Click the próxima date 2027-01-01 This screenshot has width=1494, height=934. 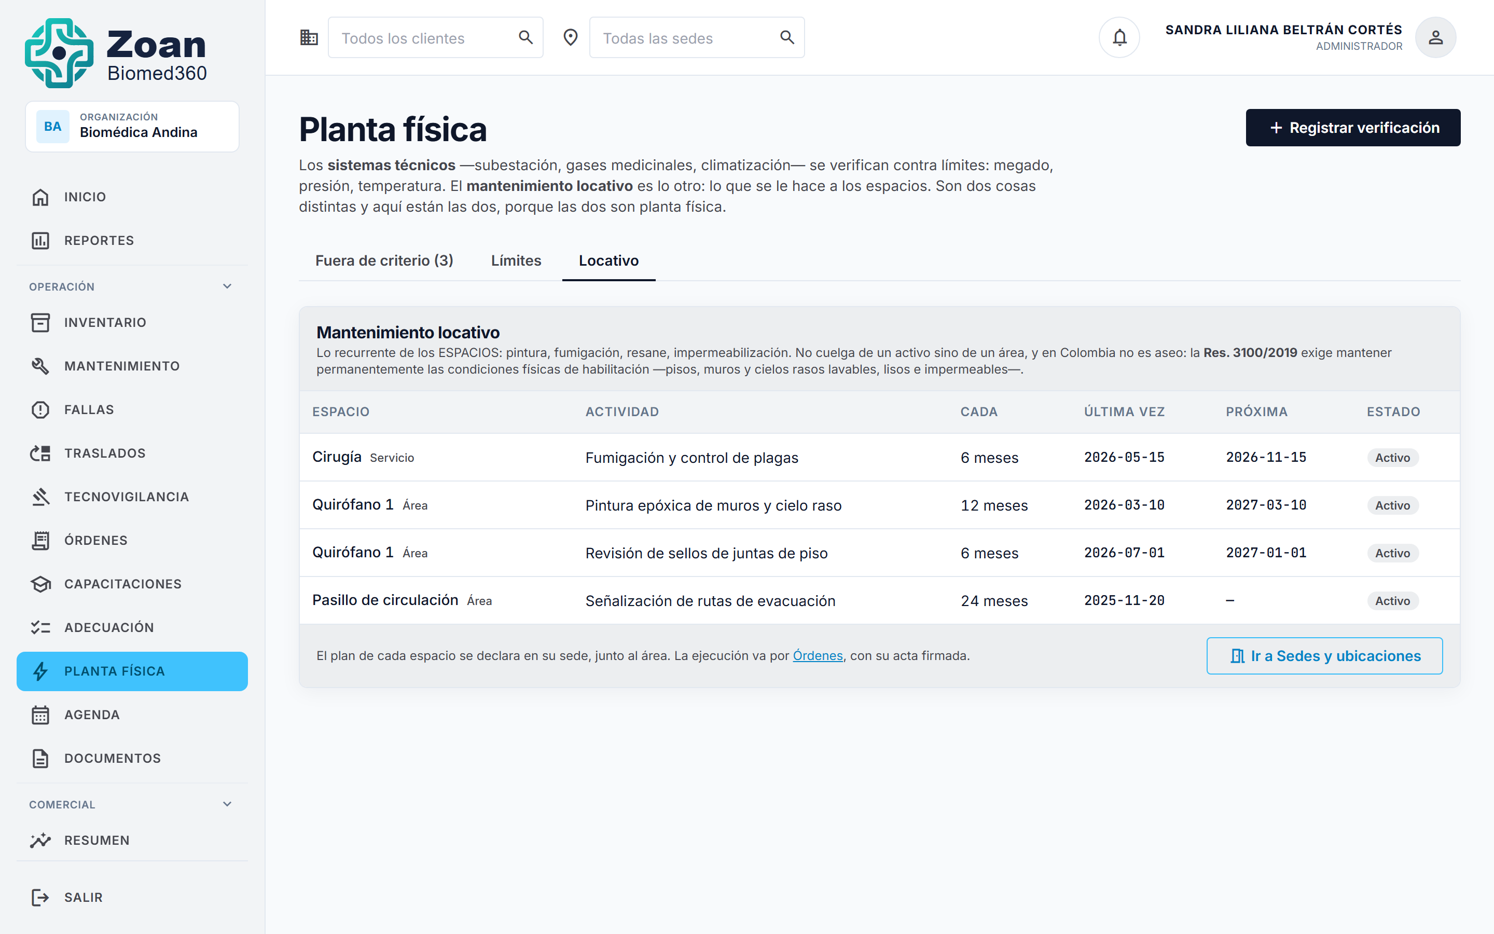(1266, 553)
